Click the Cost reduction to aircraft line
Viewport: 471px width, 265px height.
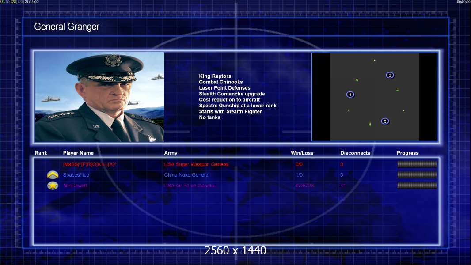click(x=229, y=100)
